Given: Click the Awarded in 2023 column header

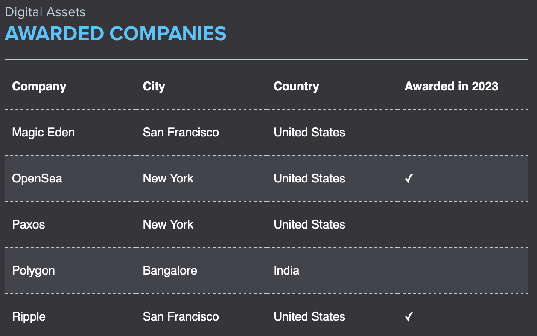Looking at the screenshot, I should [451, 86].
